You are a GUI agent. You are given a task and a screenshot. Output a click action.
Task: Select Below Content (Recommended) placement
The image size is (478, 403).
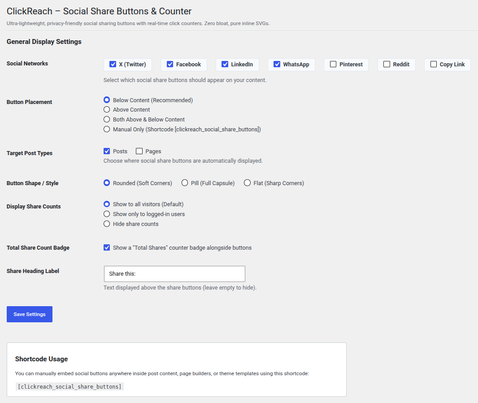click(x=107, y=100)
